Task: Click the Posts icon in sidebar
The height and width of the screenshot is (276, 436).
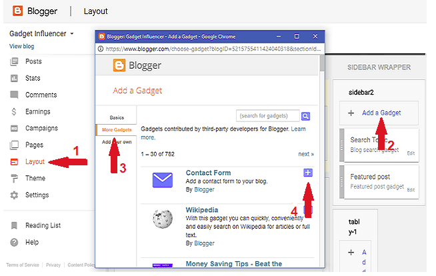Action: (14, 61)
